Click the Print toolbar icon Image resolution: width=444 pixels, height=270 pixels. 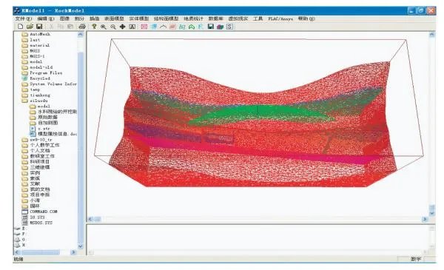[x=82, y=27]
